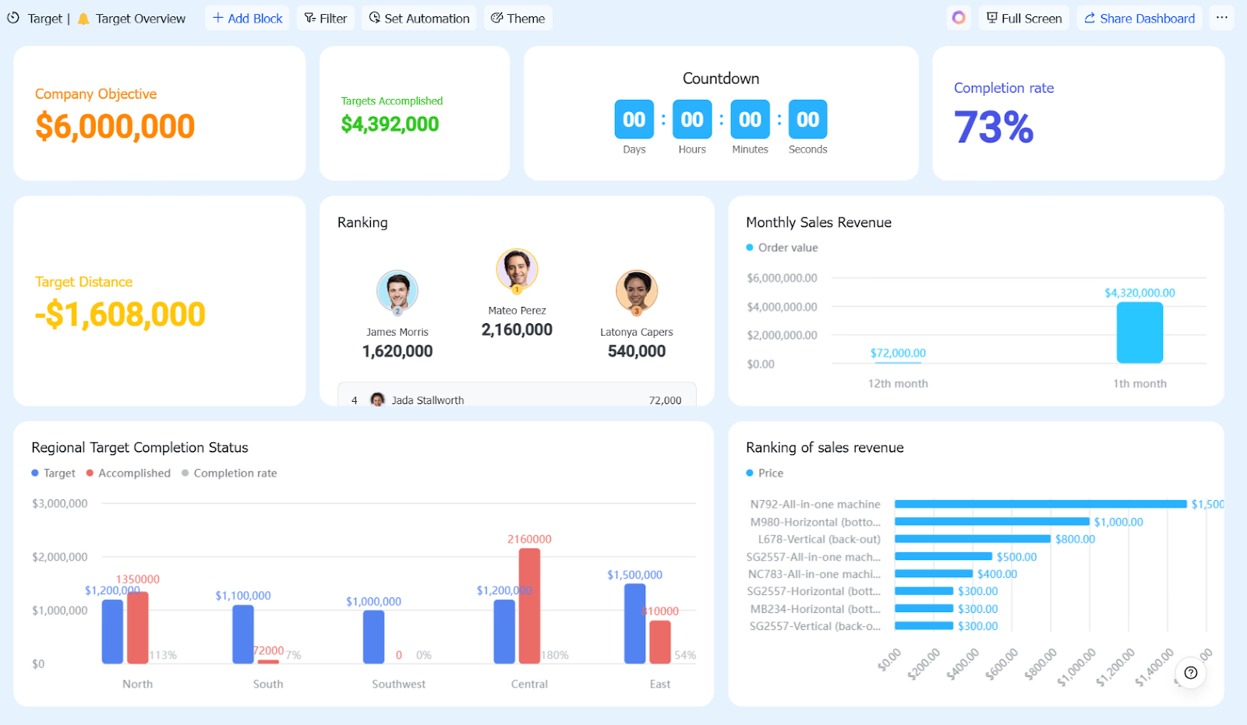Click the Add Block button

tap(247, 18)
